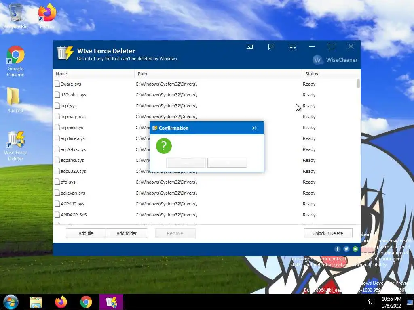Click the Wise Force Deleter trash logo
The image size is (414, 310).
pos(65,53)
